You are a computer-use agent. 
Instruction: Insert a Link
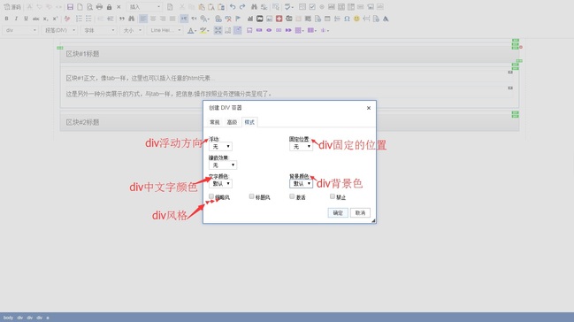click(x=218, y=19)
